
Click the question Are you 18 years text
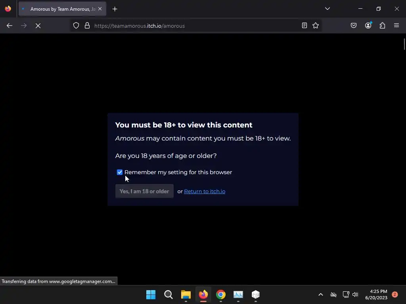point(166,156)
